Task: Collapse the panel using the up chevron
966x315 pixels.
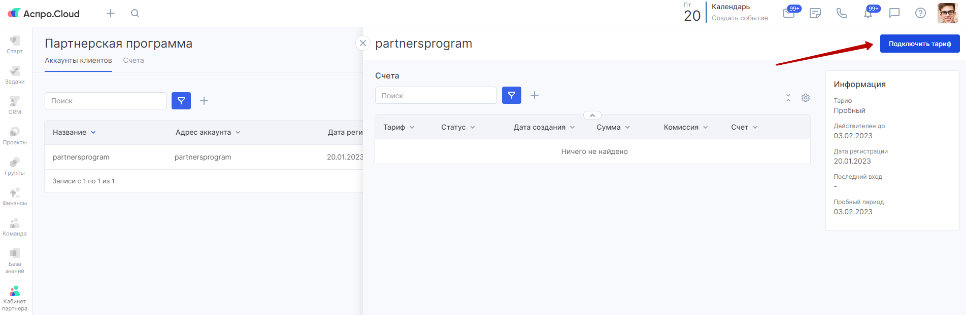Action: (x=592, y=115)
